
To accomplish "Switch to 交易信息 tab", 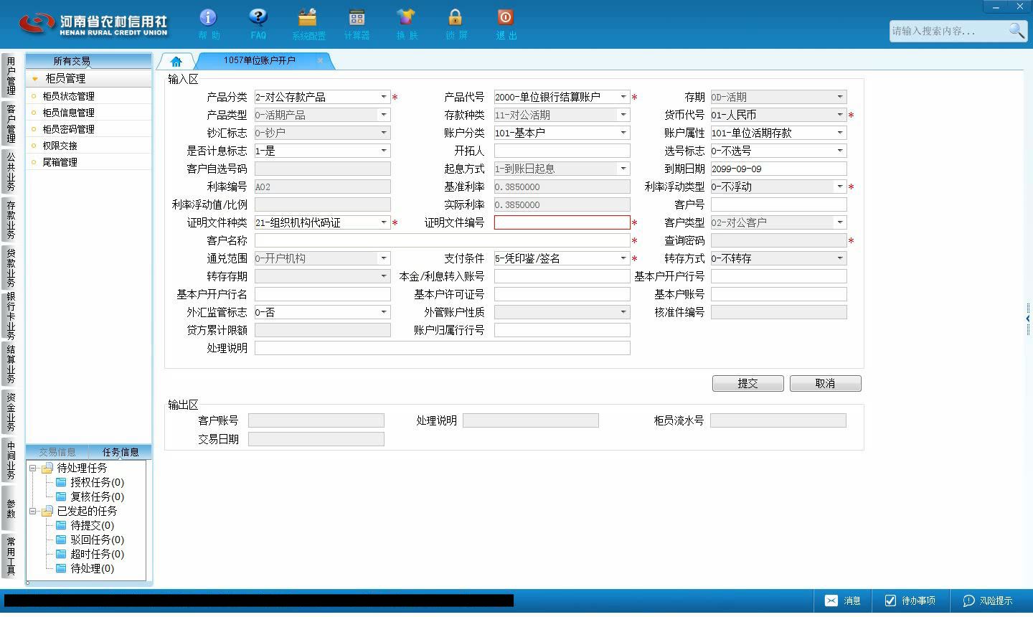I will point(57,452).
